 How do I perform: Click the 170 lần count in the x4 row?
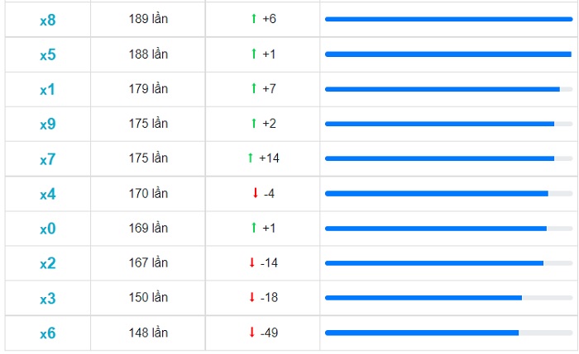click(x=148, y=193)
